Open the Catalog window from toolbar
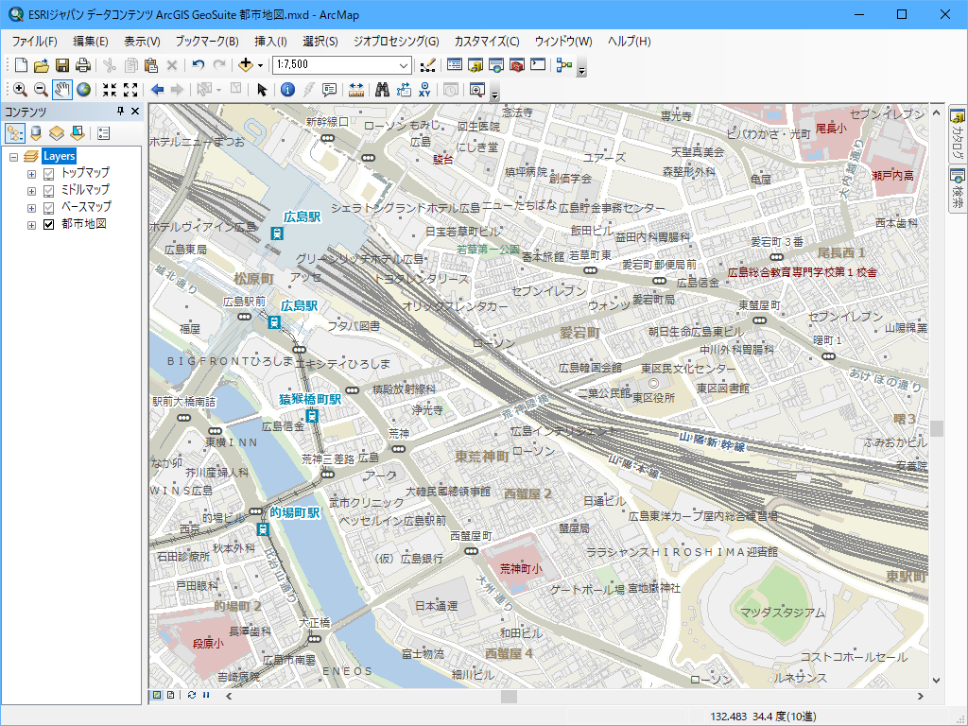The image size is (968, 726). [x=475, y=65]
